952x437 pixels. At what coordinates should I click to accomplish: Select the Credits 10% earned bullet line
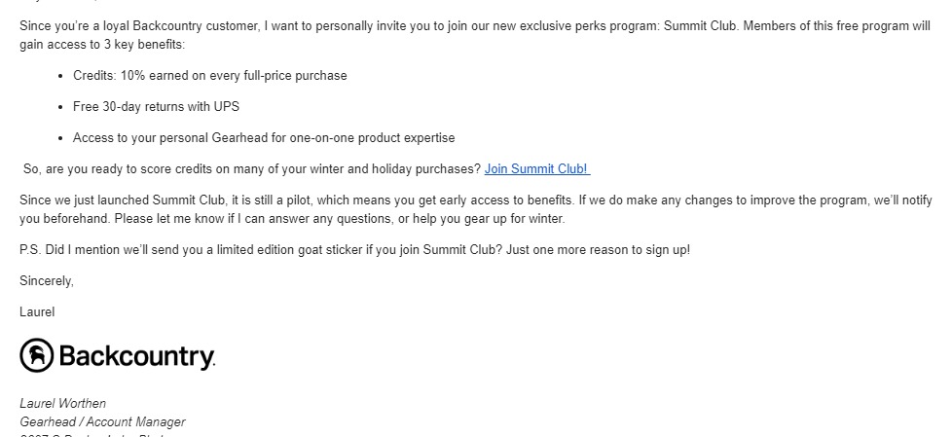click(x=210, y=76)
